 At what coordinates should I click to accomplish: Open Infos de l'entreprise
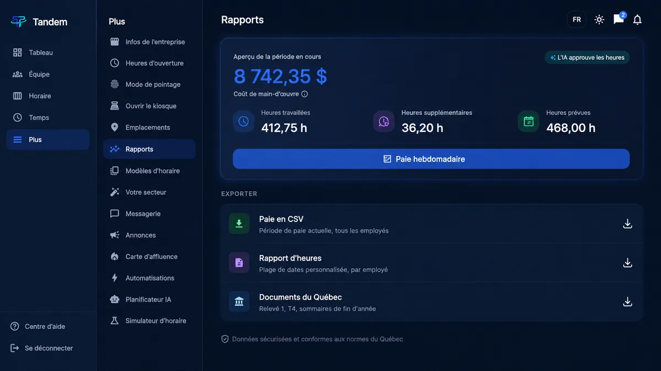click(x=149, y=42)
